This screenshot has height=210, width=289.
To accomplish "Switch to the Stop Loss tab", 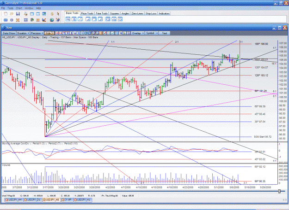I will 151,13.
